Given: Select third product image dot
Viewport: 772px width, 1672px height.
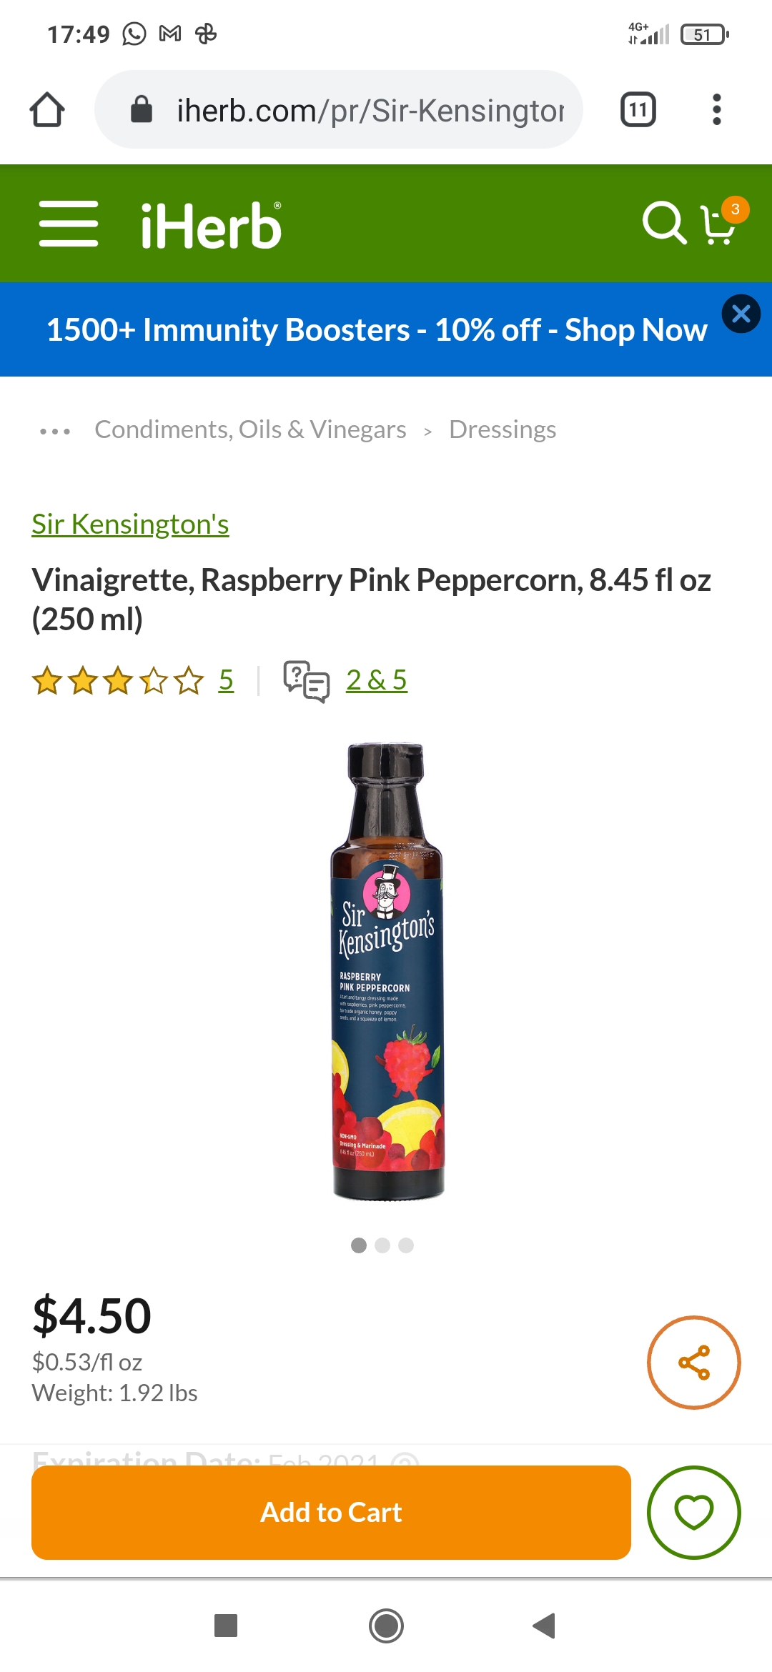Looking at the screenshot, I should (406, 1245).
